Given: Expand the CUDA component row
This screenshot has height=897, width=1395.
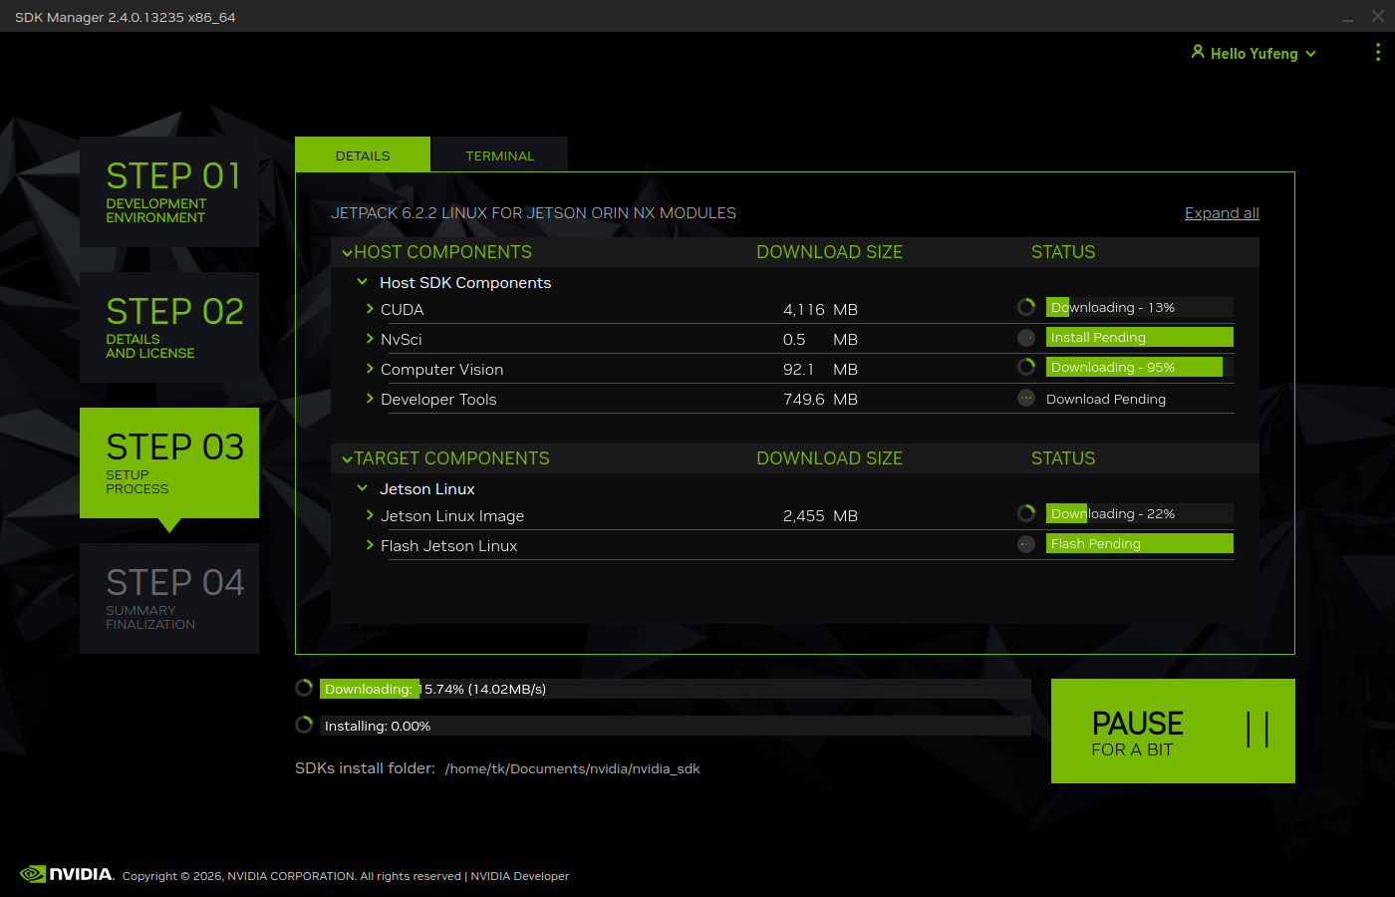Looking at the screenshot, I should 370,310.
